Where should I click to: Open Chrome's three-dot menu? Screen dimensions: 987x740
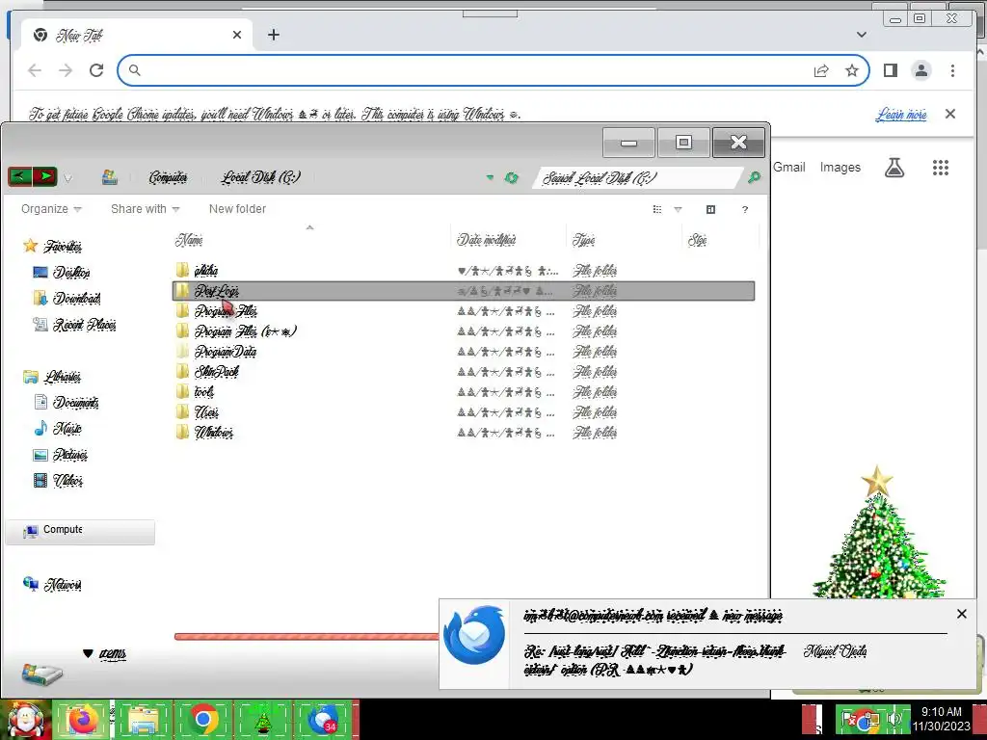point(952,70)
